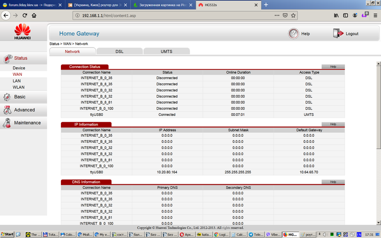Click Help button for Connection Status table

(333, 67)
